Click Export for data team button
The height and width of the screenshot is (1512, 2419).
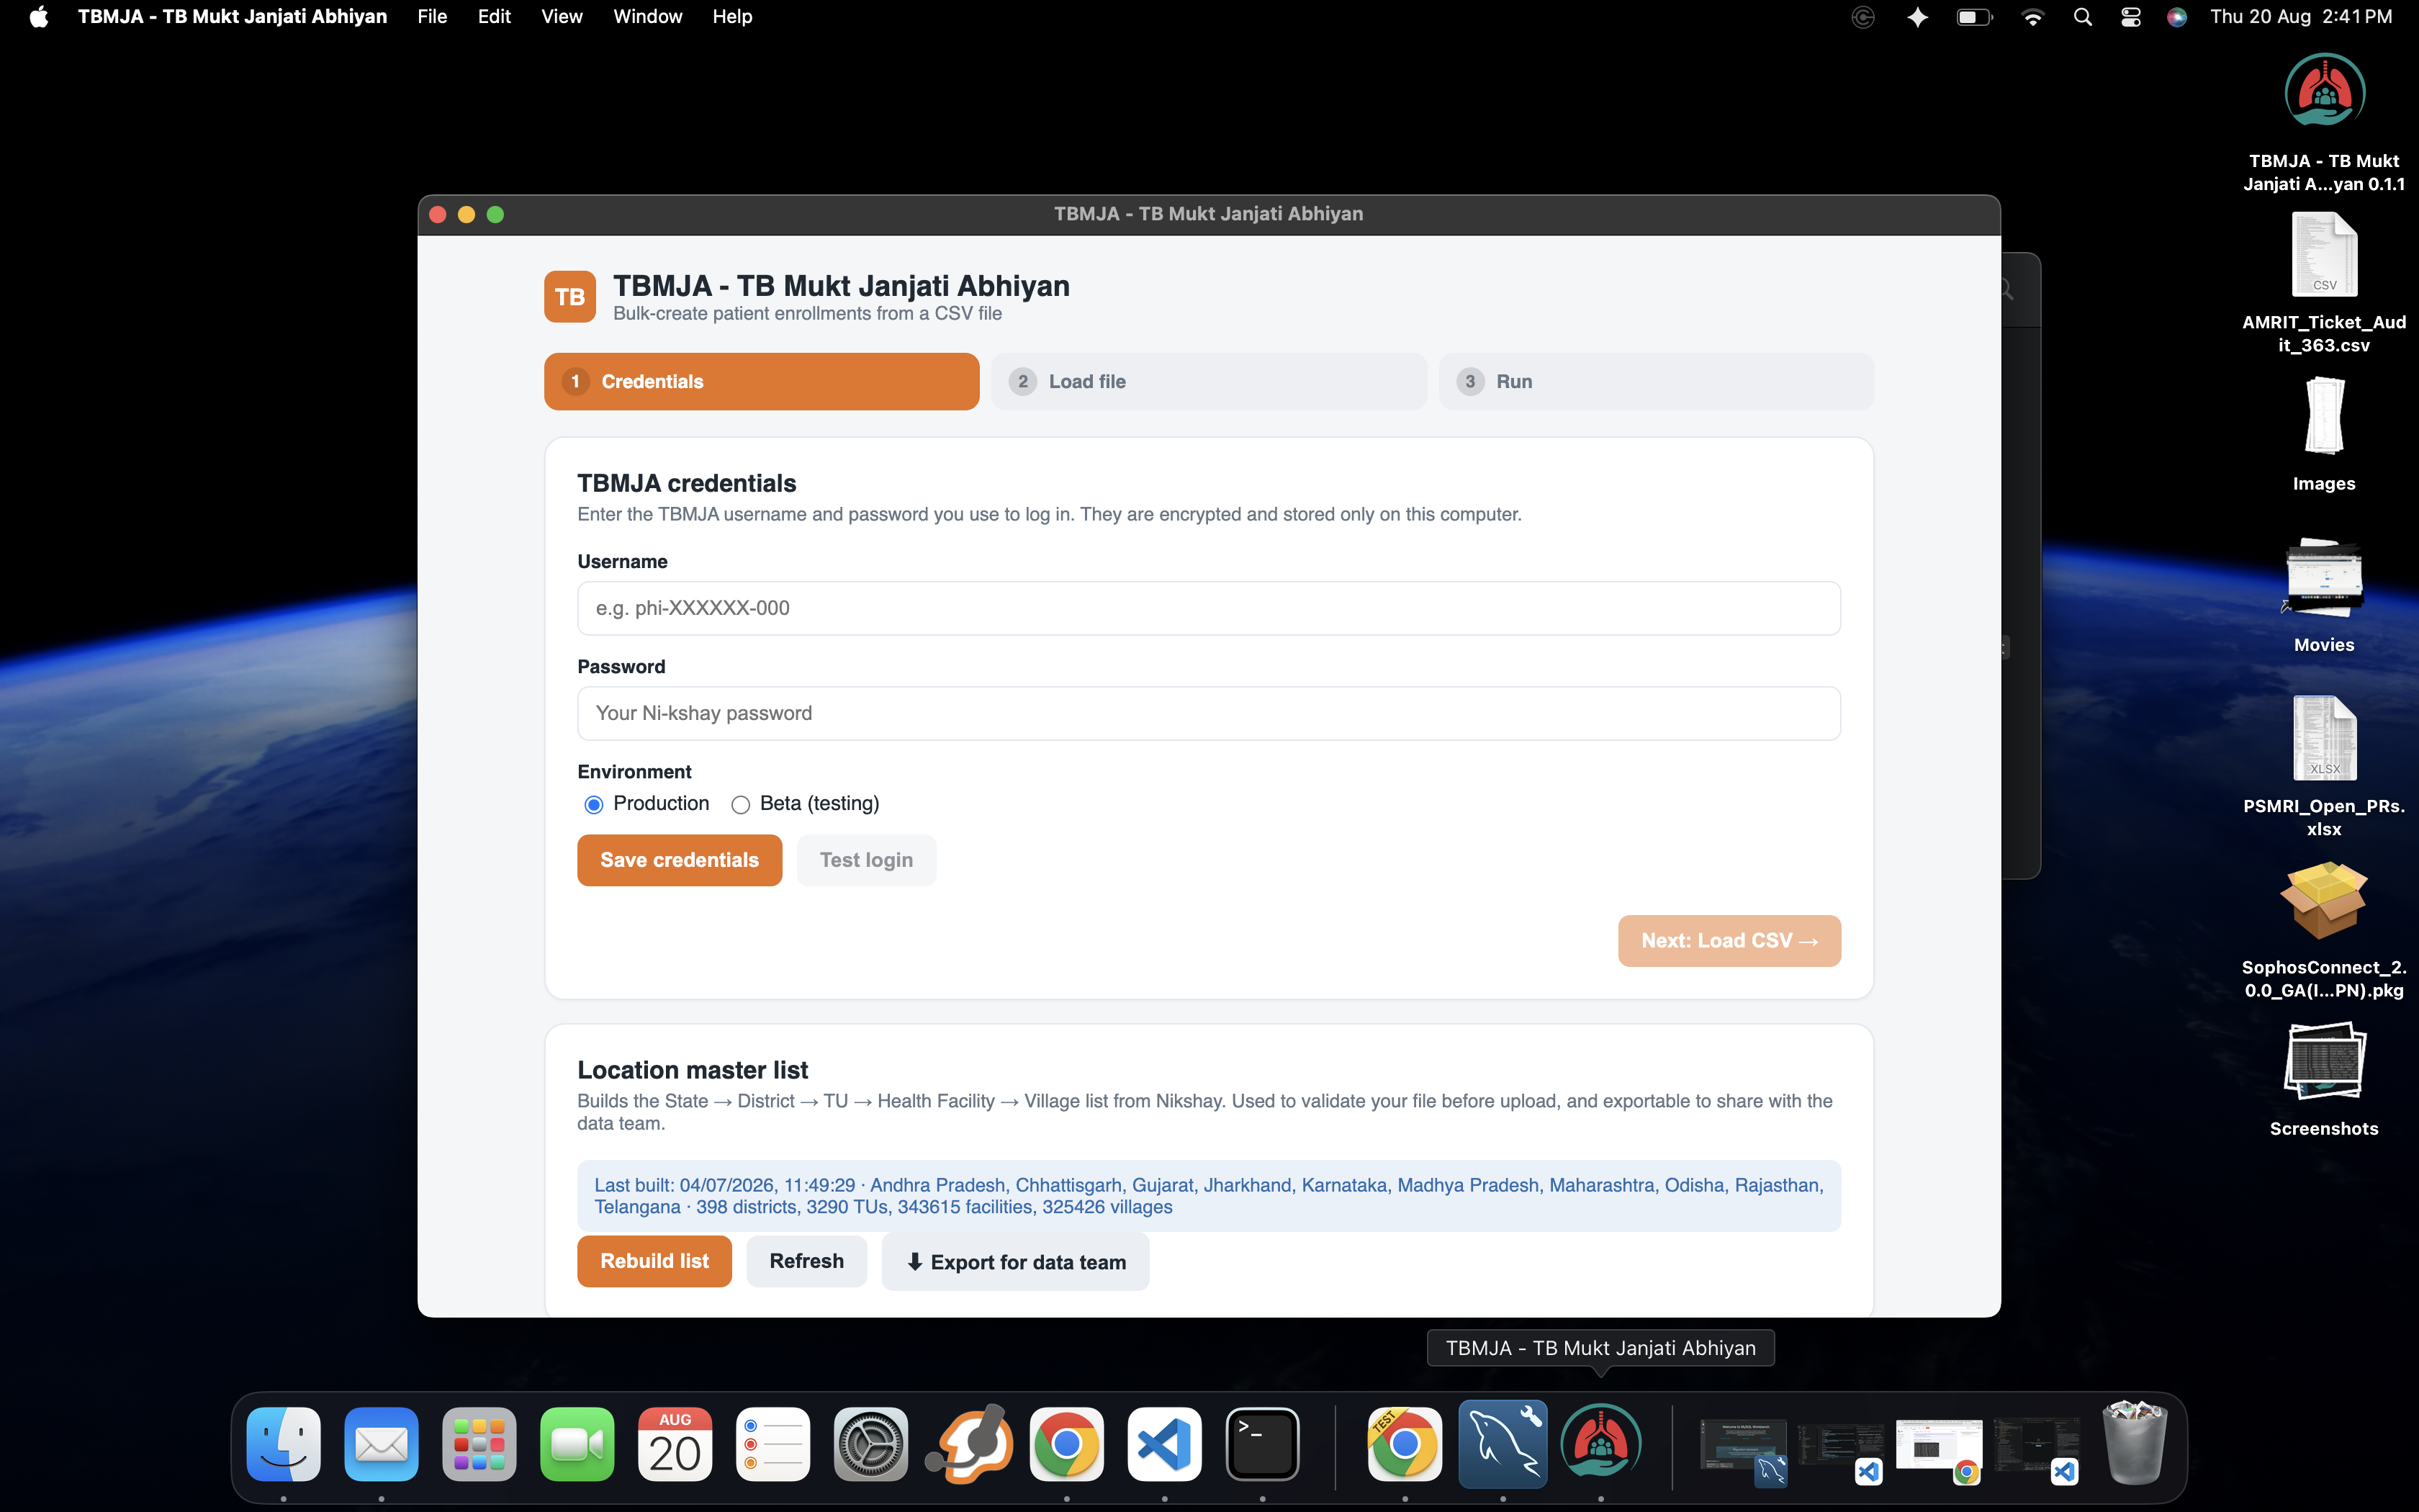coord(1016,1262)
